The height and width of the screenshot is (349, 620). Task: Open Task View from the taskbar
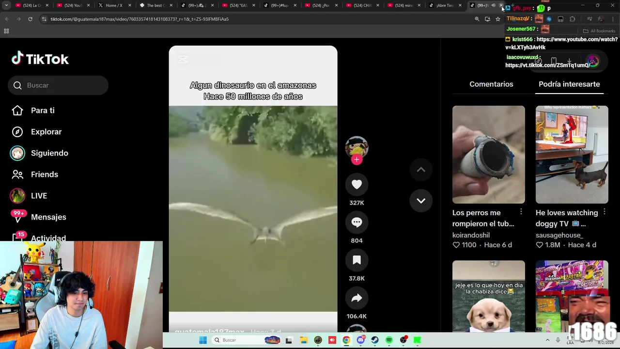point(289,340)
